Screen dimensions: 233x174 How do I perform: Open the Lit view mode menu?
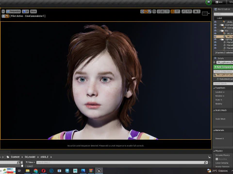pyautogui.click(x=25, y=12)
